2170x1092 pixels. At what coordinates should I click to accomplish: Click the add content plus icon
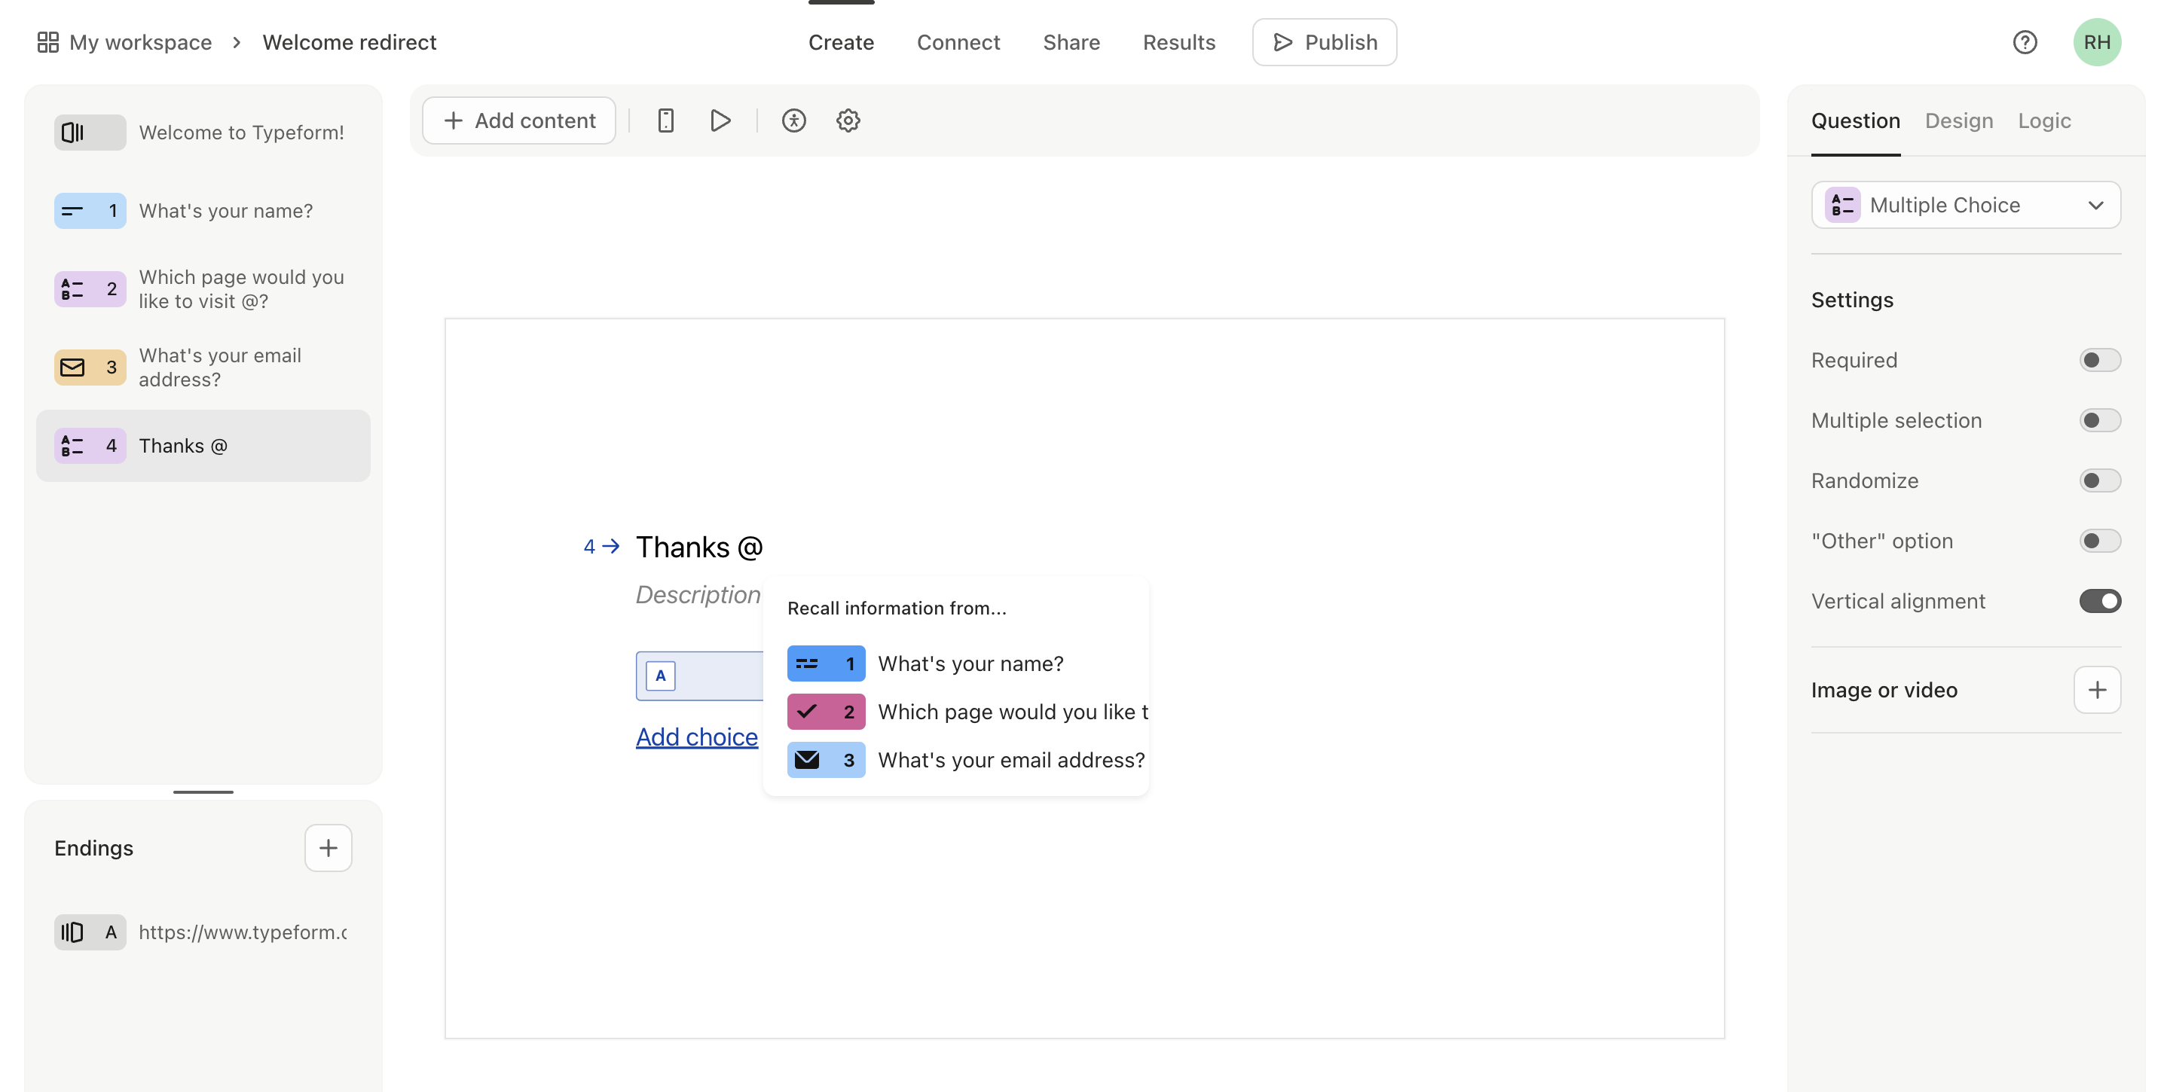(453, 120)
